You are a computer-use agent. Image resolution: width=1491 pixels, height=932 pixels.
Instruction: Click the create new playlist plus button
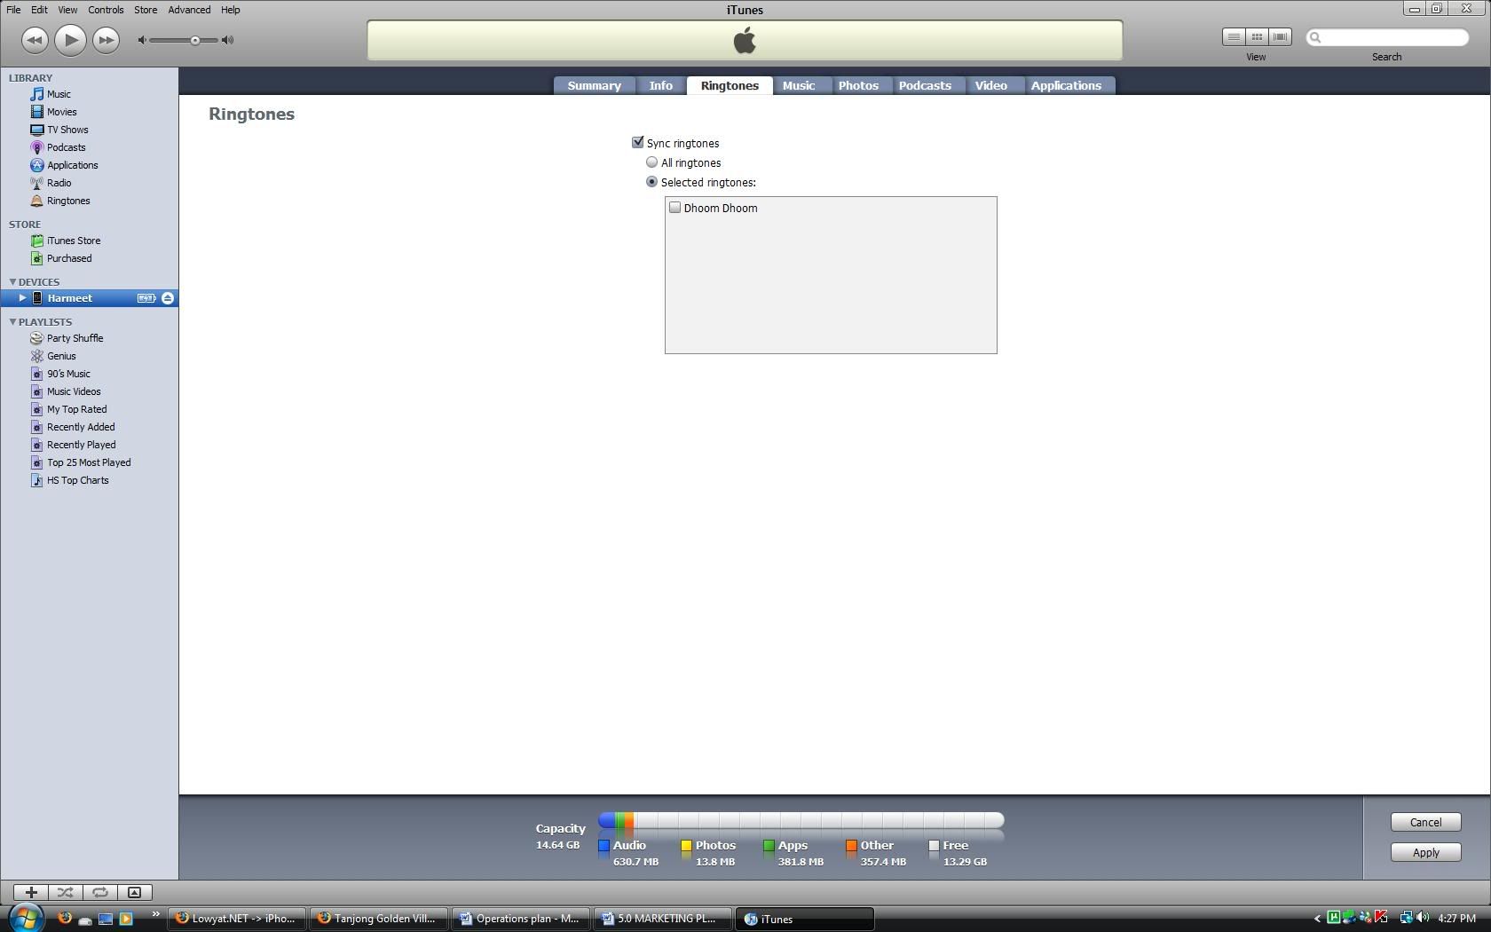click(x=31, y=892)
